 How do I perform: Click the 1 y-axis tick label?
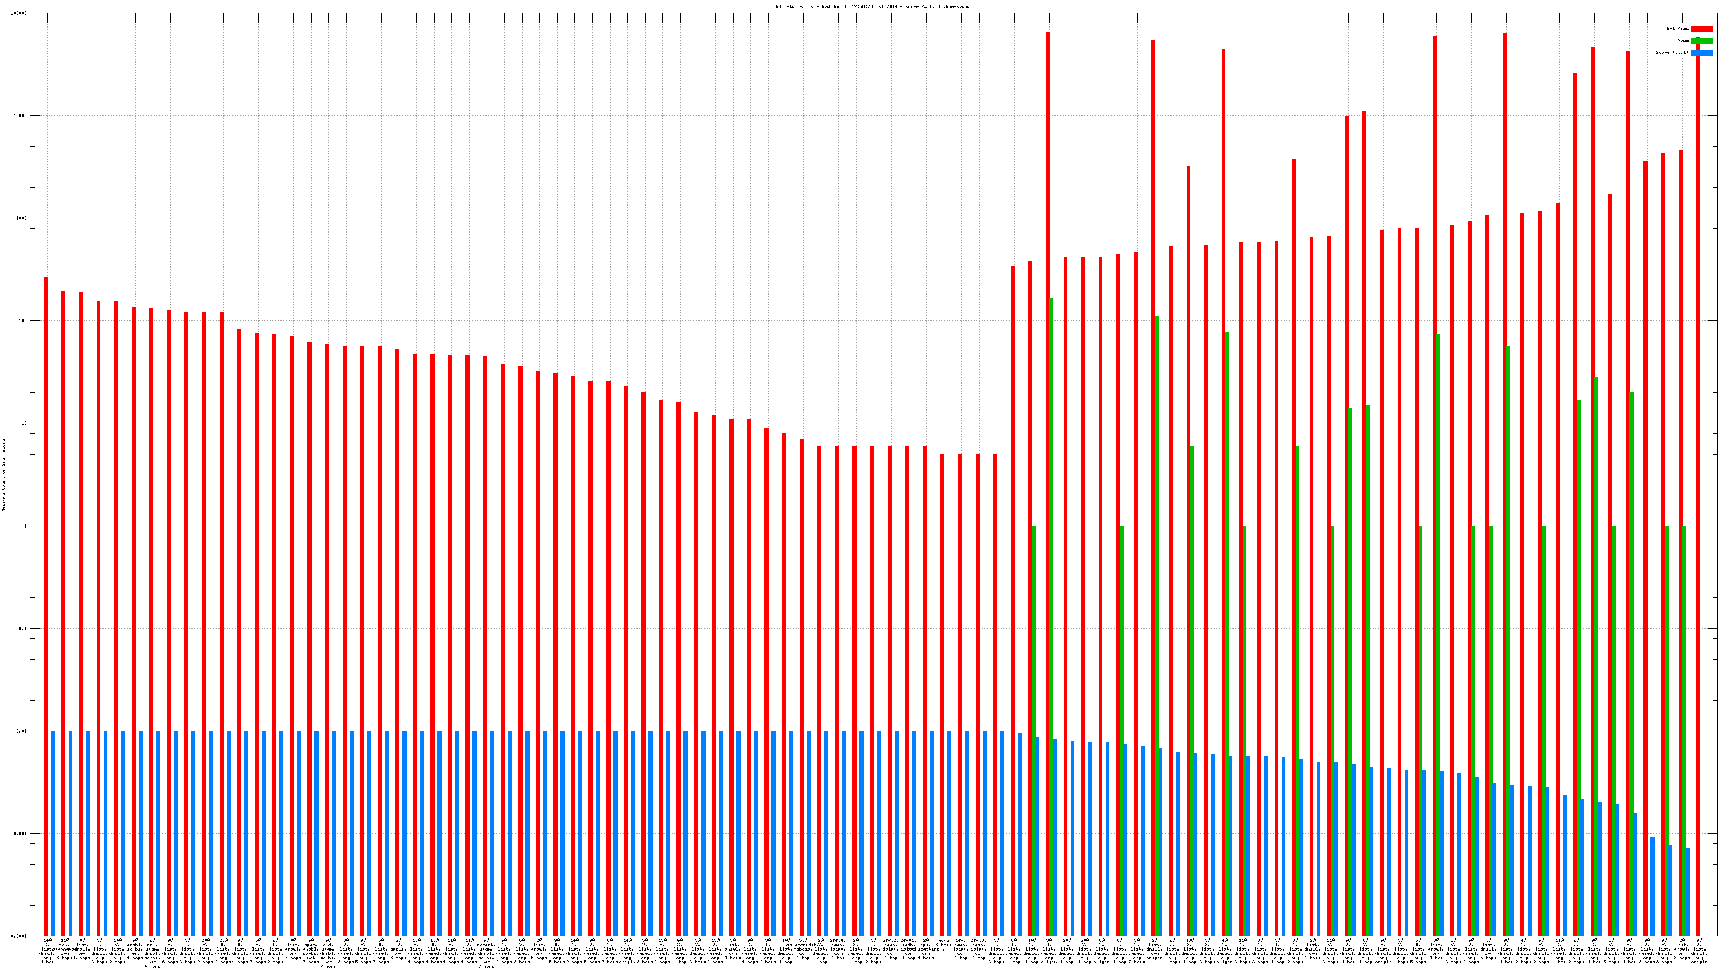coord(25,526)
